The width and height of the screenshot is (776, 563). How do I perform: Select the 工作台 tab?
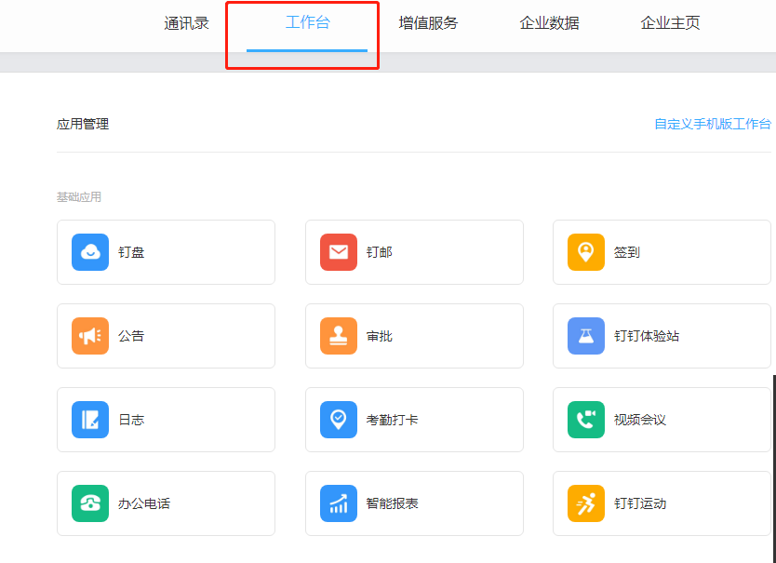(x=307, y=22)
